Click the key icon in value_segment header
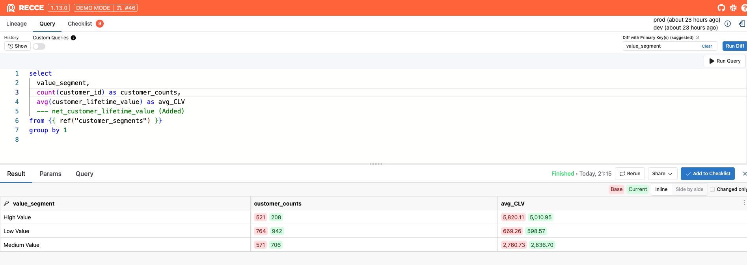 [x=6, y=204]
